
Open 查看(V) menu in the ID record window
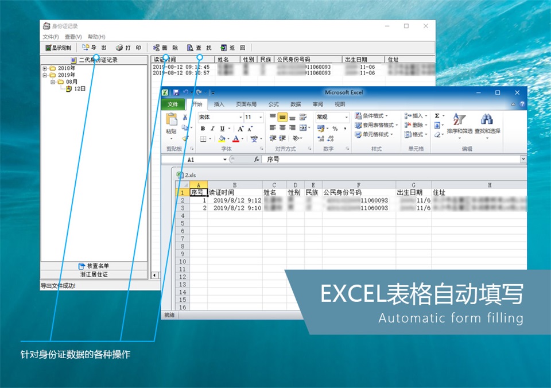tap(73, 37)
